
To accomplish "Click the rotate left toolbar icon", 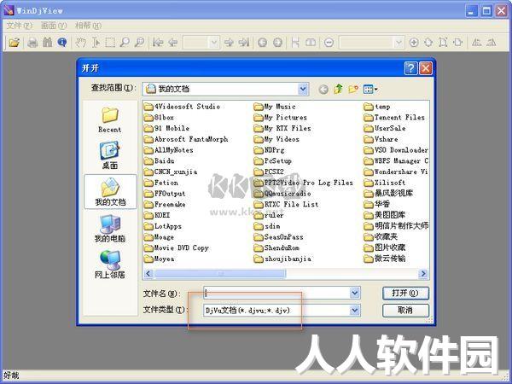I will tap(477, 43).
